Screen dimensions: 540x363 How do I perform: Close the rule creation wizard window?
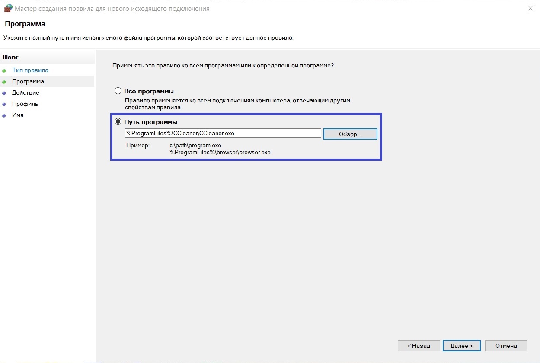[530, 8]
